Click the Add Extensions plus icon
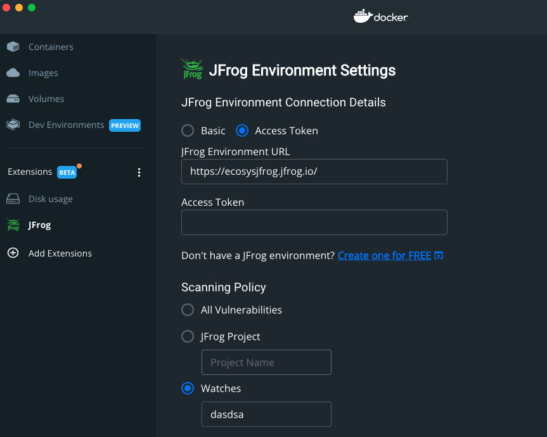Screen dimensions: 547x437 click(13, 253)
